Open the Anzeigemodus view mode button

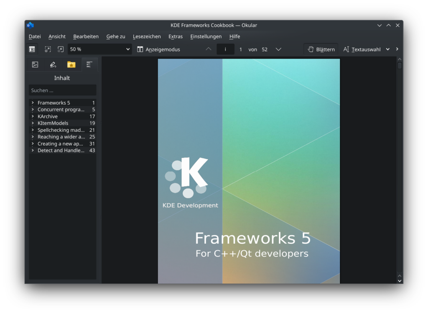tap(158, 49)
